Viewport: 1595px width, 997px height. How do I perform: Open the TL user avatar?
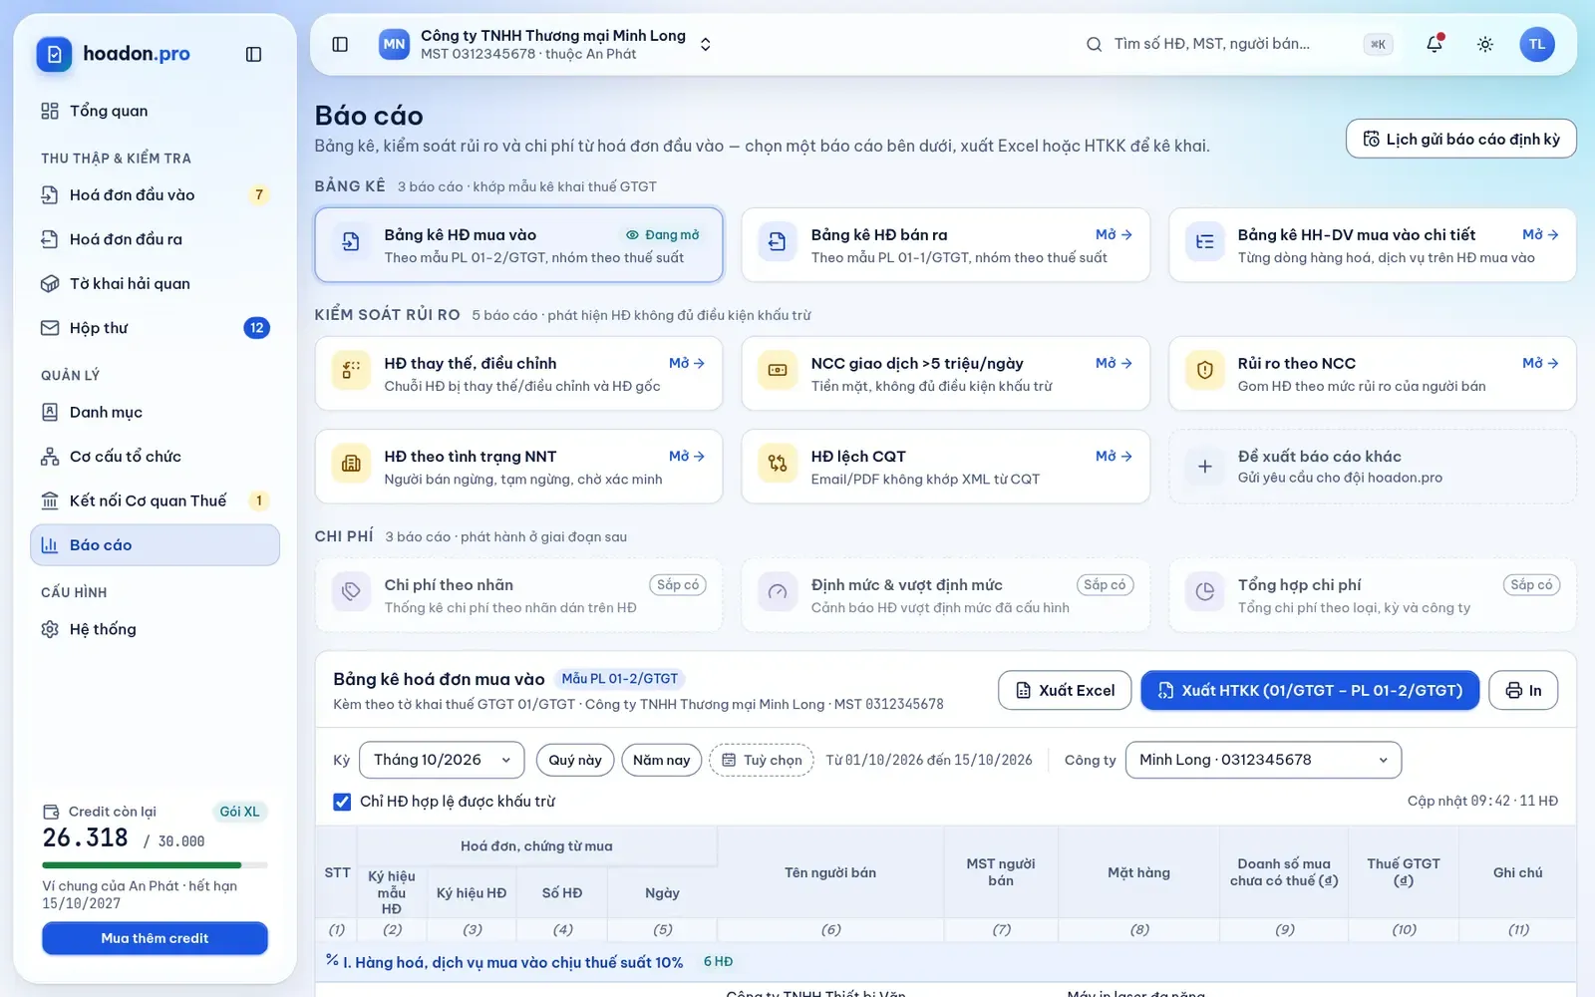(1537, 44)
